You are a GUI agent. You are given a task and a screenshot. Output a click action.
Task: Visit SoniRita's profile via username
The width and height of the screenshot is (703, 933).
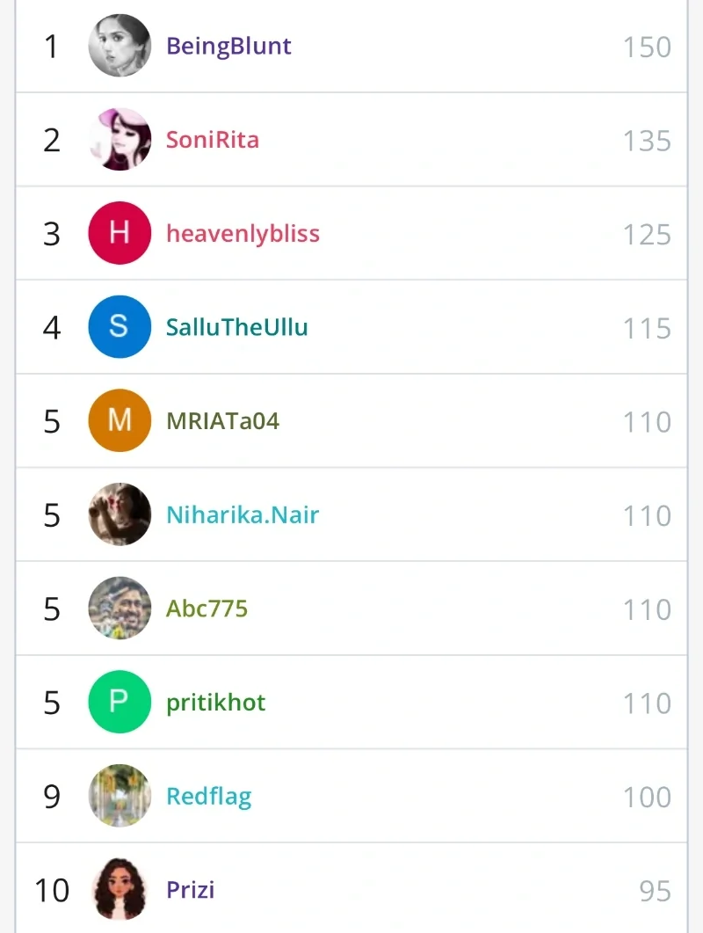click(213, 140)
